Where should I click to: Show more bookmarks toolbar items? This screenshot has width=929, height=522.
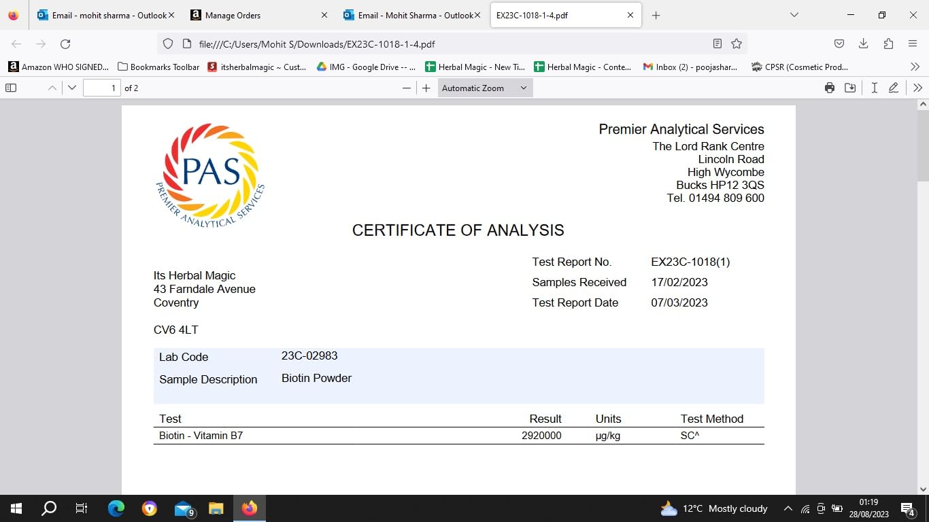(915, 67)
